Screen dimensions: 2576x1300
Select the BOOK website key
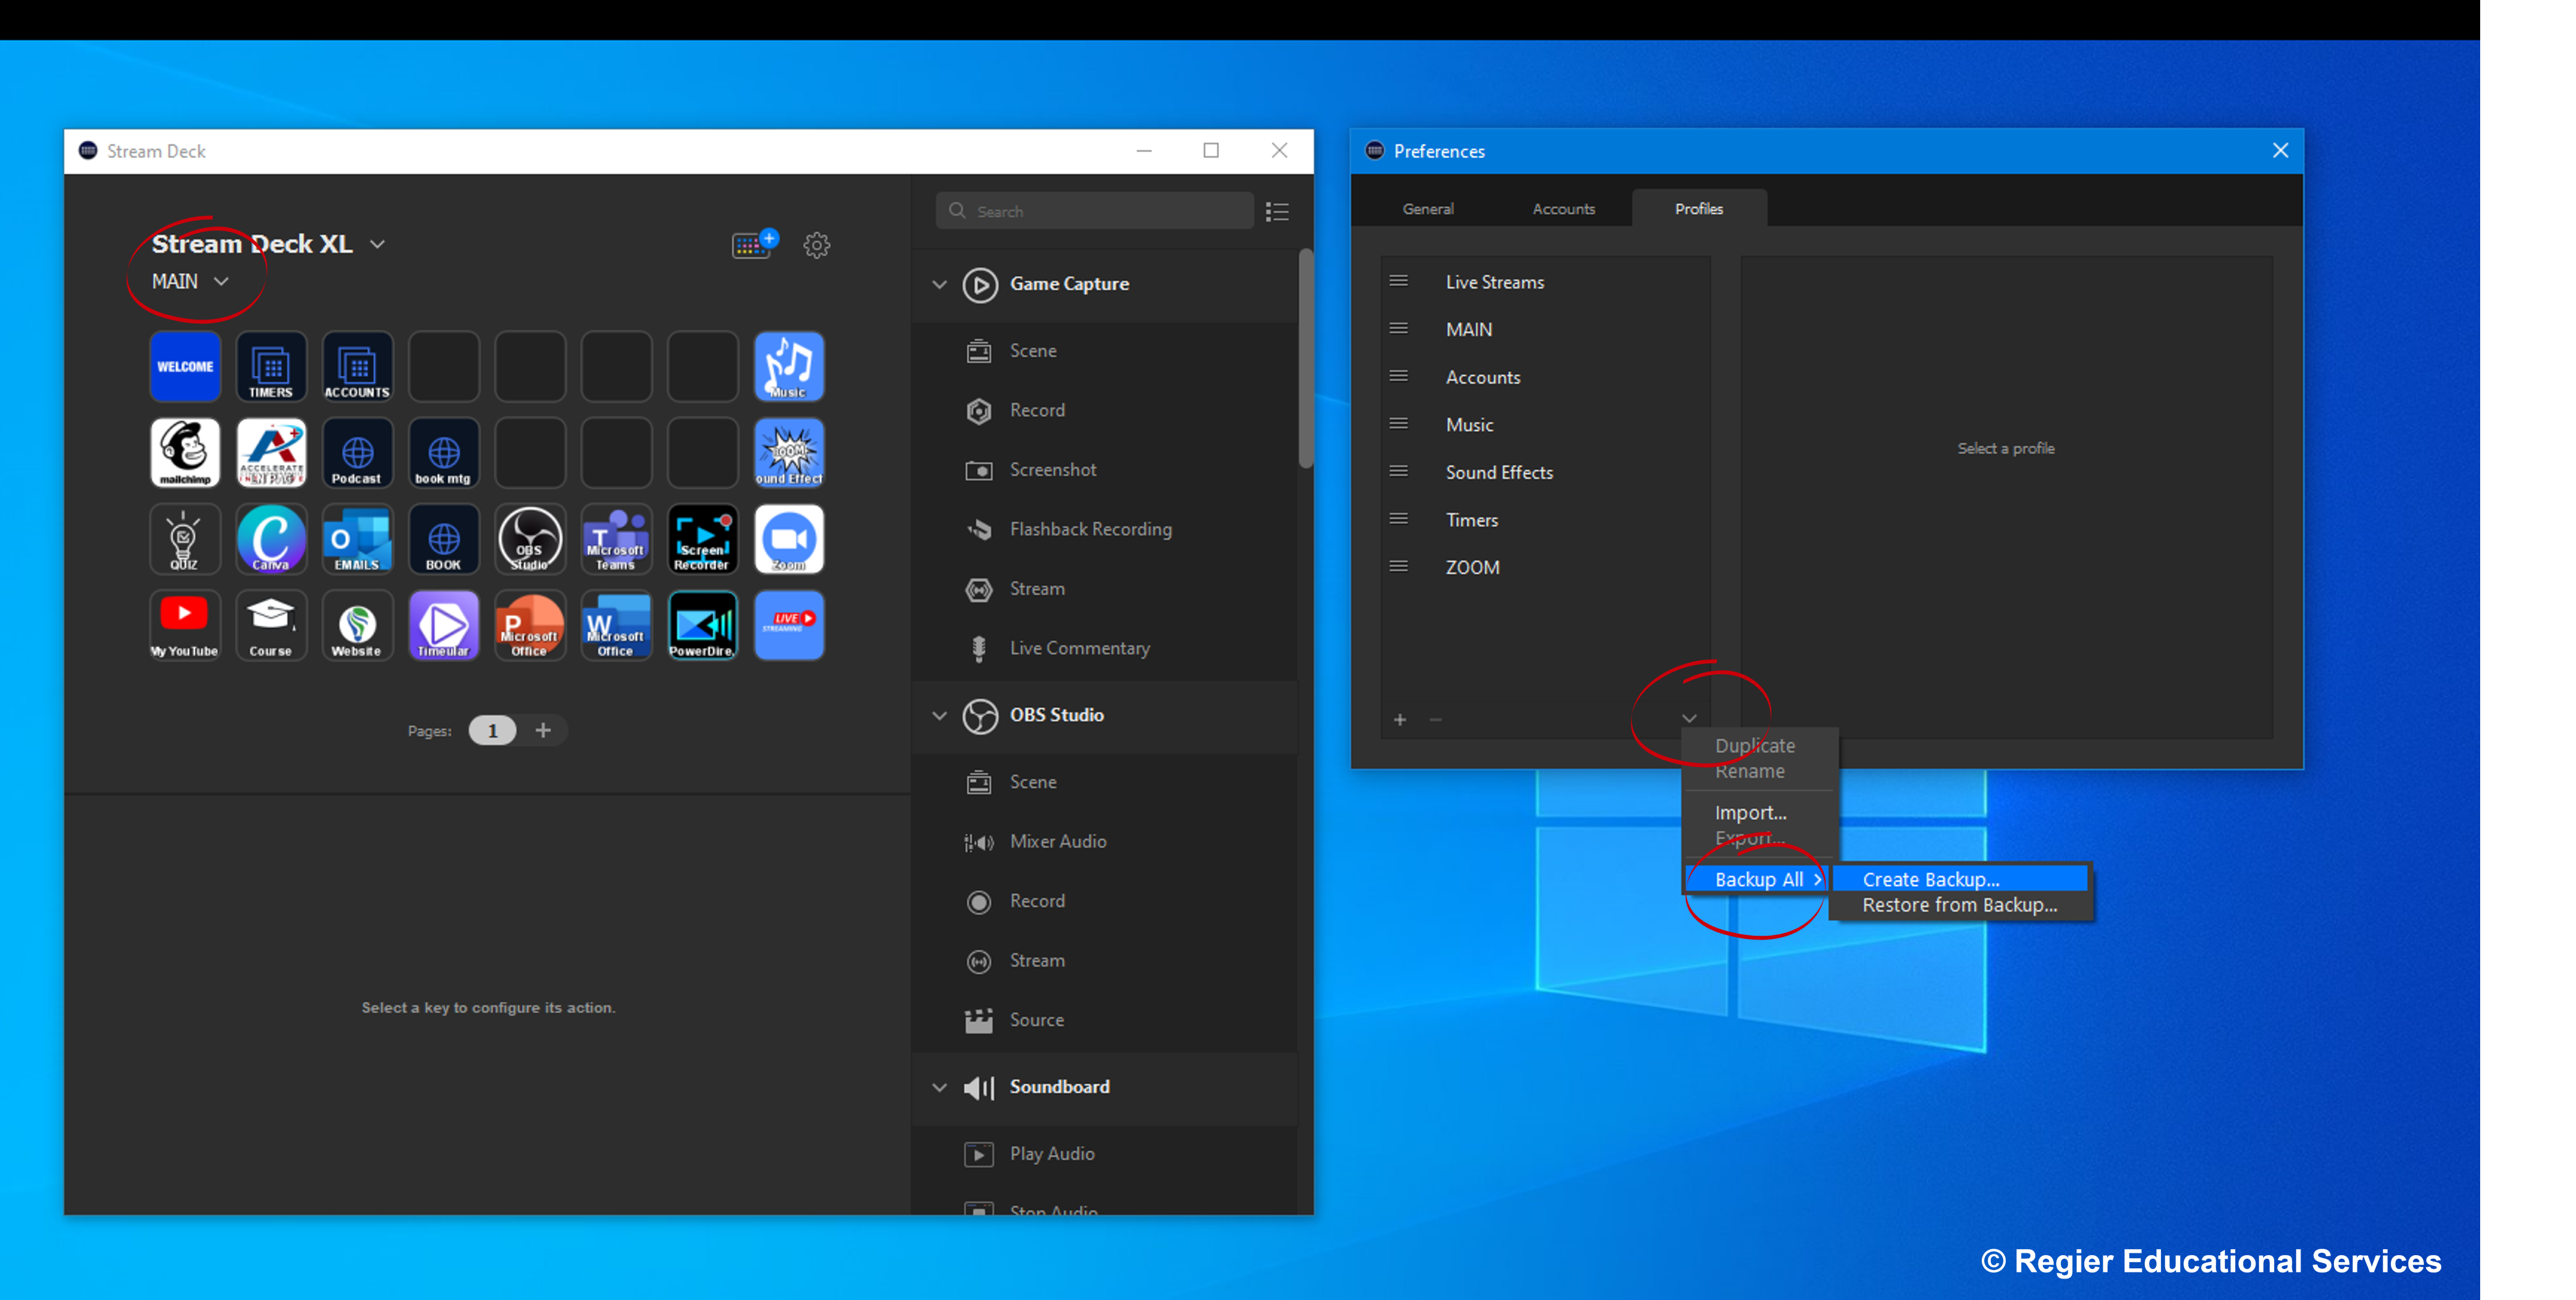click(443, 539)
